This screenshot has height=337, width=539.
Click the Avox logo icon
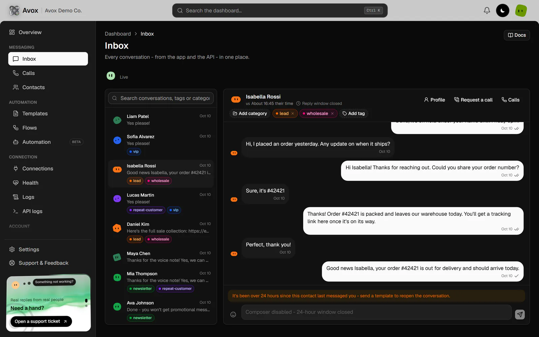(14, 10)
